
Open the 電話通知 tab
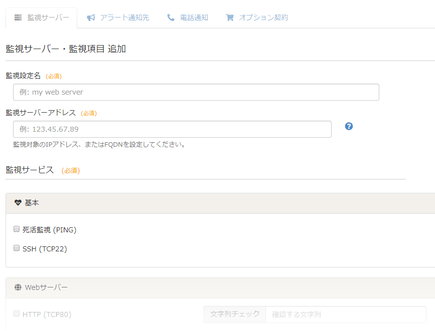(x=194, y=18)
